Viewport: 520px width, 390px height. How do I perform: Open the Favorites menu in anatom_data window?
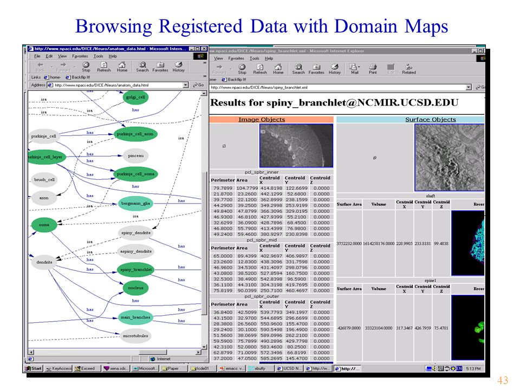80,56
